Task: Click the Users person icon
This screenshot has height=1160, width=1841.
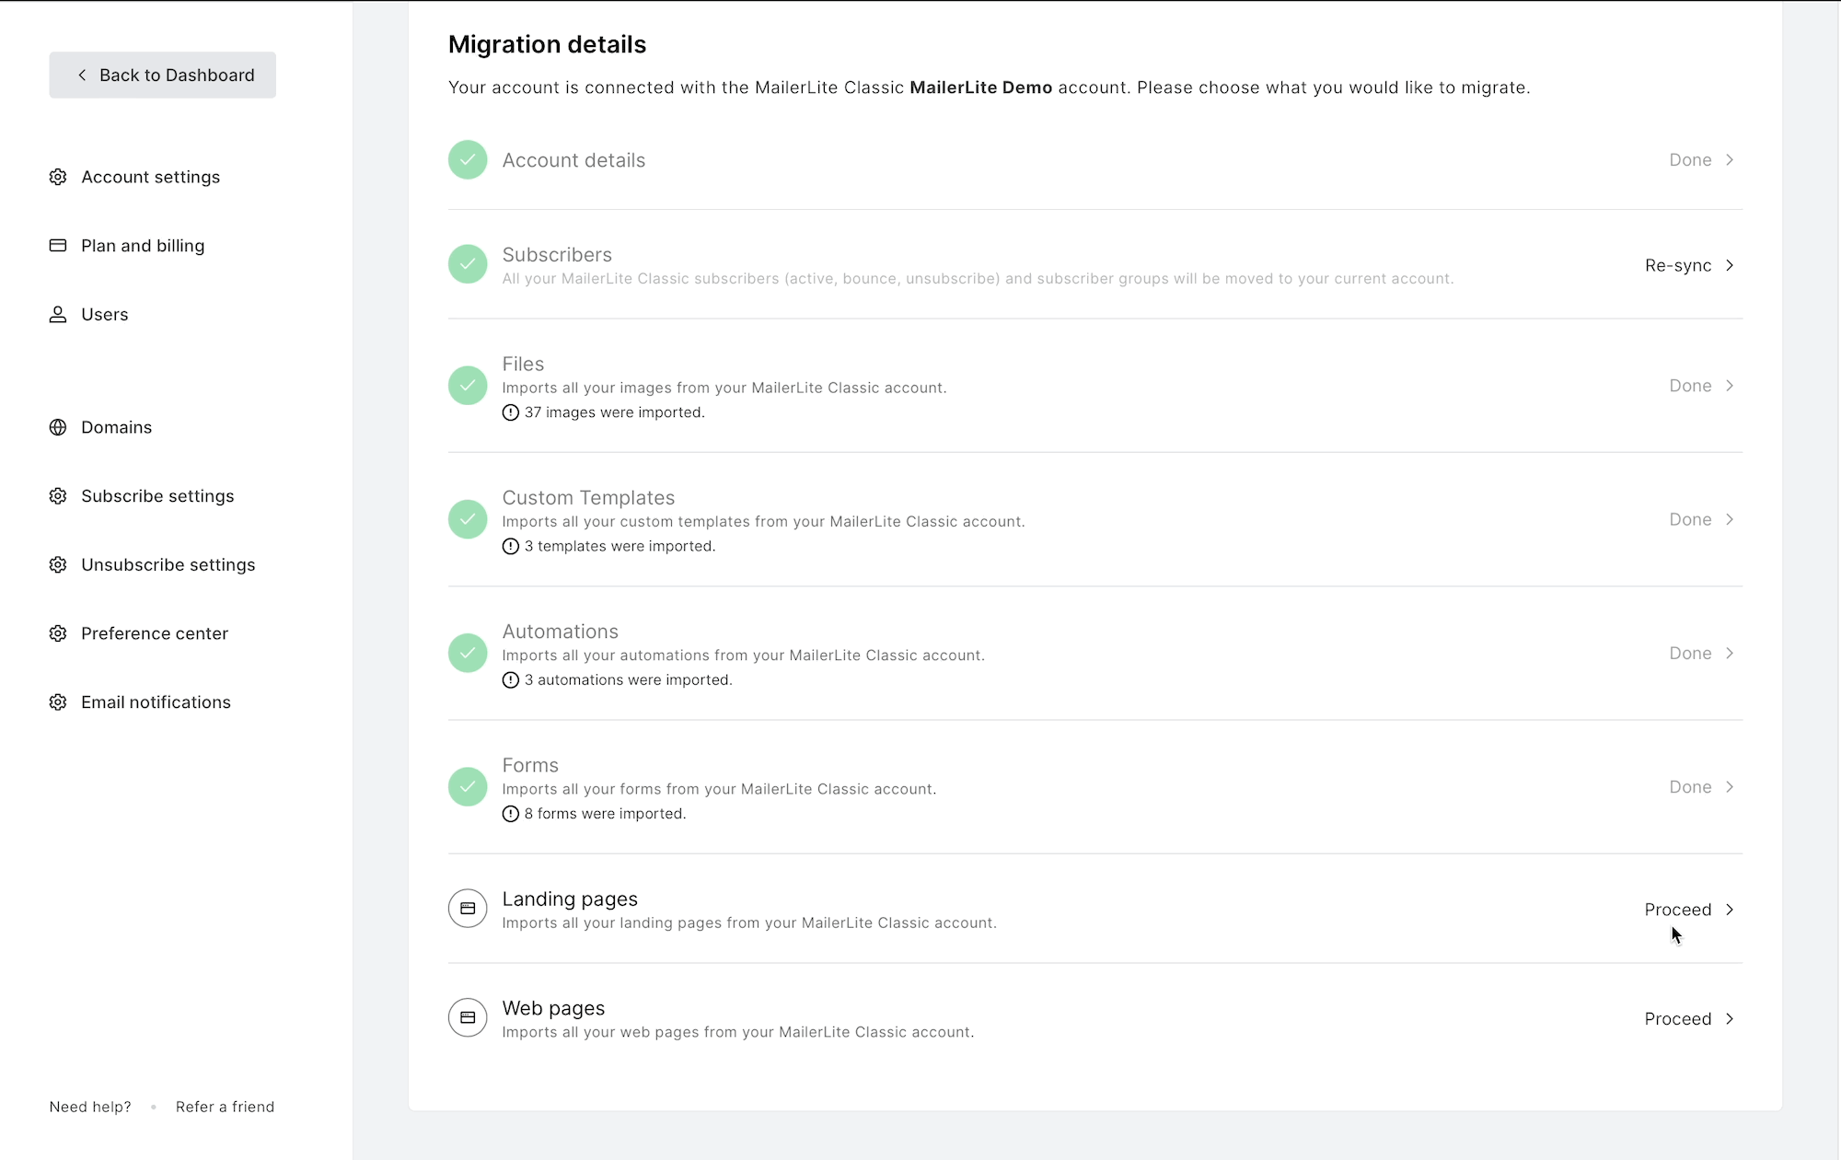Action: click(58, 315)
